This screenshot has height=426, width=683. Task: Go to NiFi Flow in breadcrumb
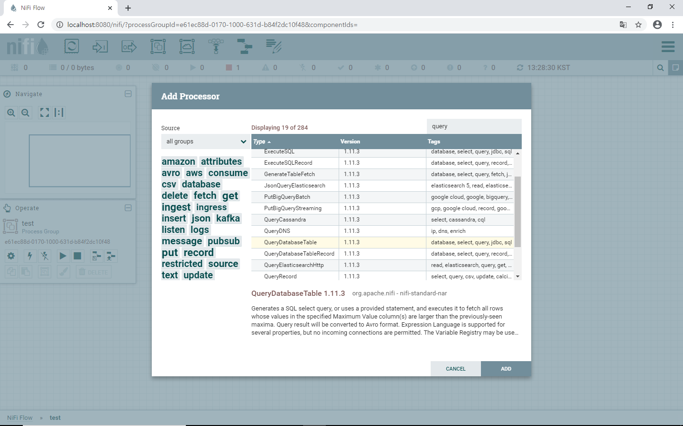[20, 418]
